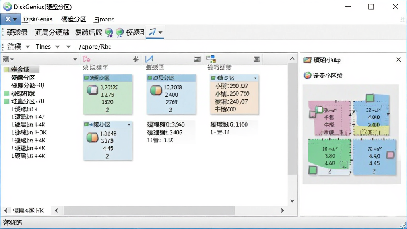Select the highlighted top tree item with yellow square
This screenshot has width=407, height=229.
21,69
